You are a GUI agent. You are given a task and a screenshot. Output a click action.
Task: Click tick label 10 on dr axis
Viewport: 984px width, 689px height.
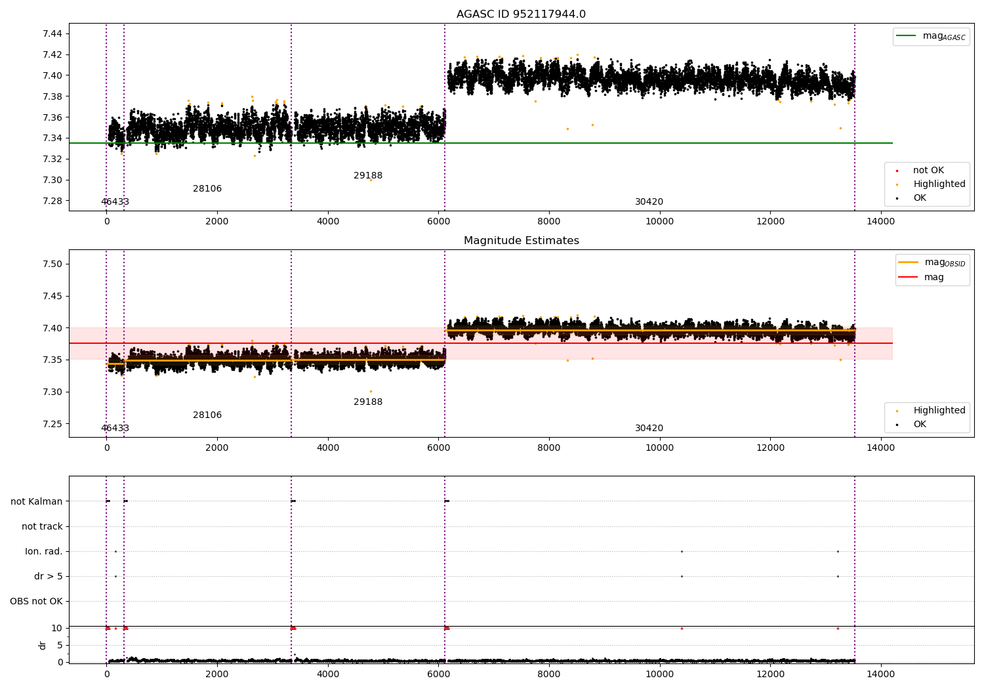(57, 629)
